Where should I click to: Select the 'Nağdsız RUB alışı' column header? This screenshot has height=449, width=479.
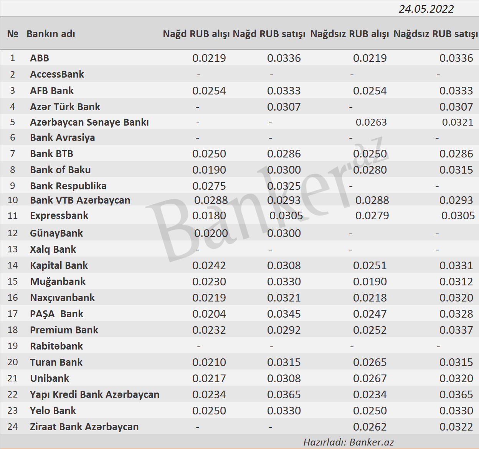(x=349, y=34)
